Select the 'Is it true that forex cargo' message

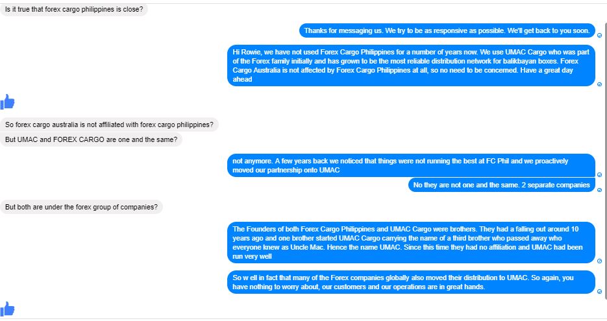click(73, 9)
